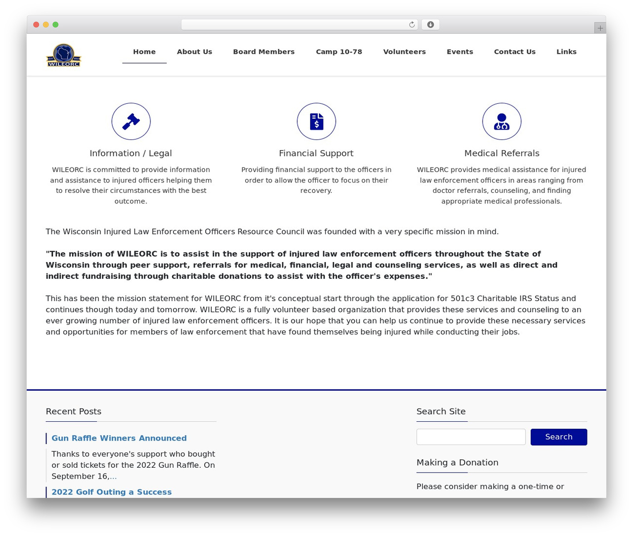633x536 pixels.
Task: Open a new browser tab with plus
Action: click(x=600, y=28)
